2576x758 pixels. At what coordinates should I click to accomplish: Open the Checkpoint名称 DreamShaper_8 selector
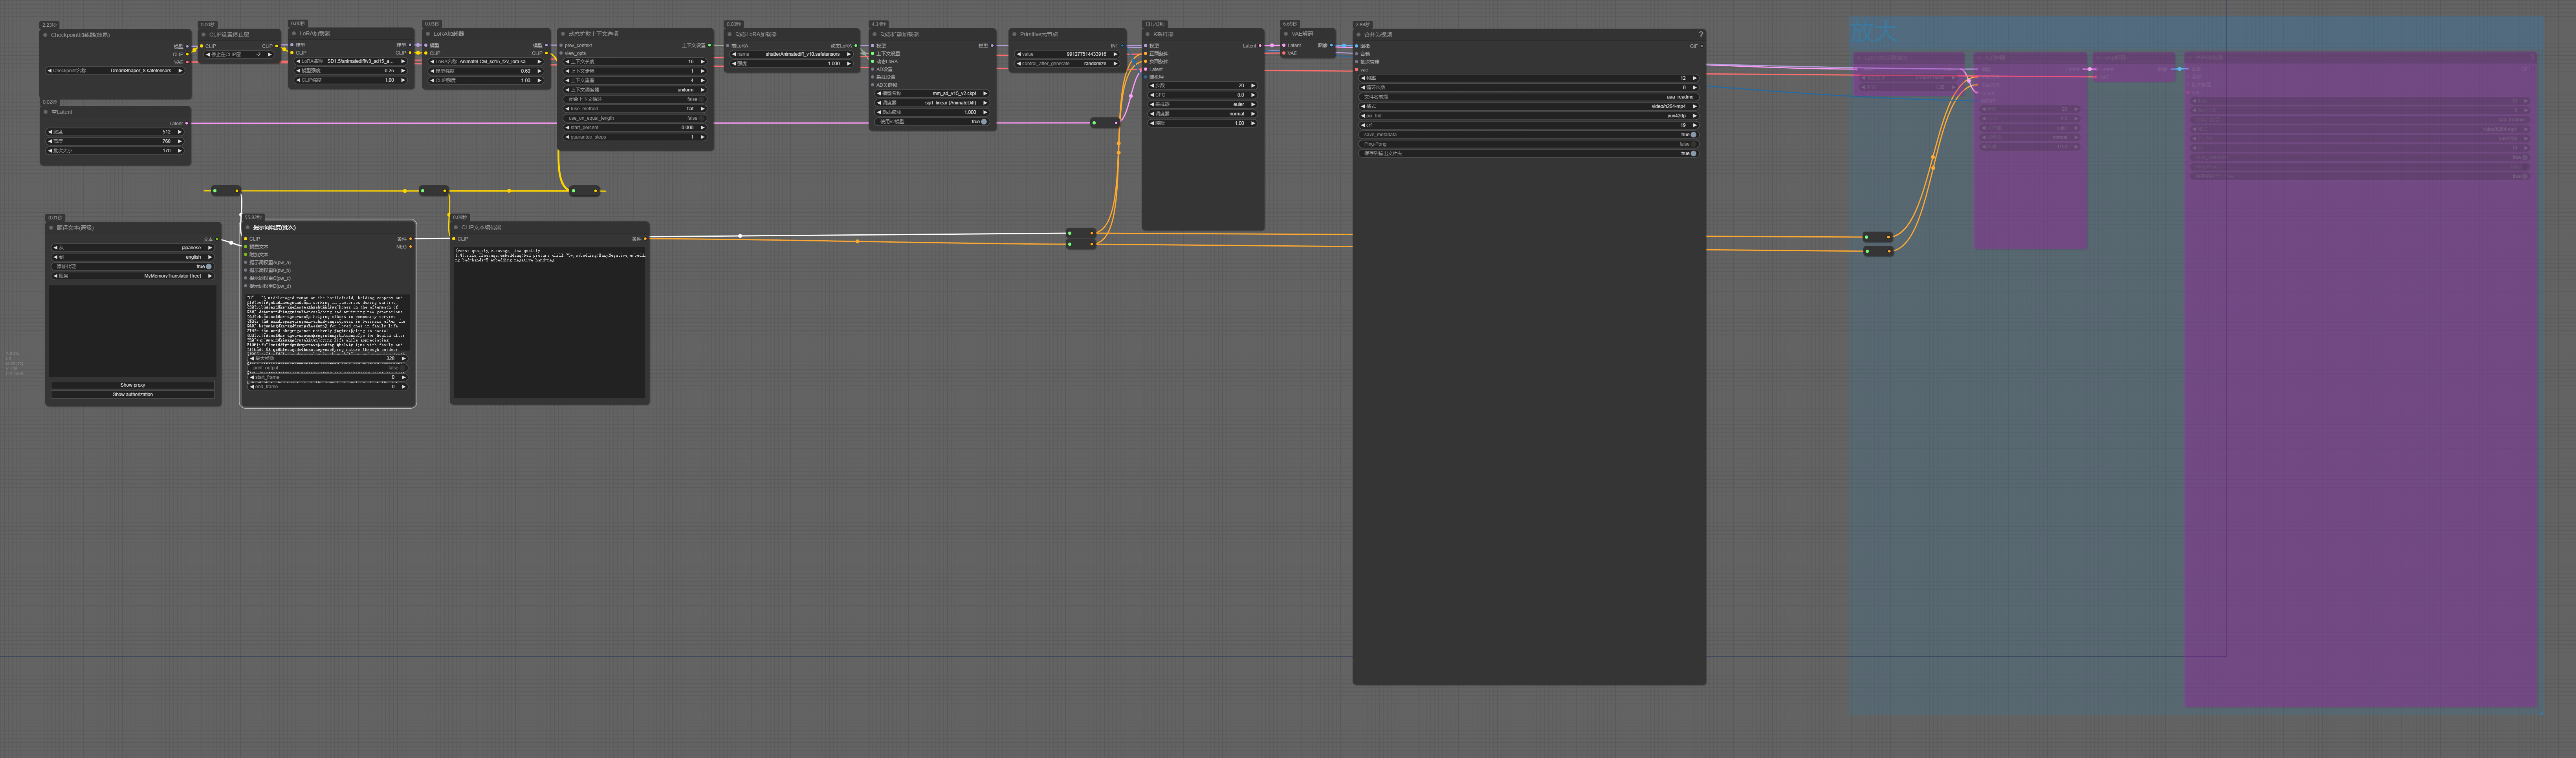tap(115, 71)
